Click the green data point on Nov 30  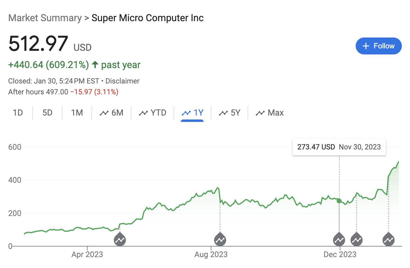point(339,201)
